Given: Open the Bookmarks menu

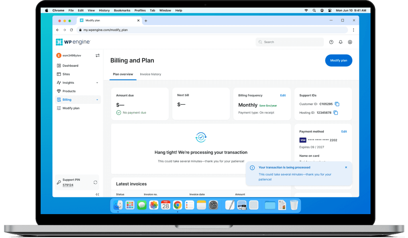Looking at the screenshot, I should (122, 10).
